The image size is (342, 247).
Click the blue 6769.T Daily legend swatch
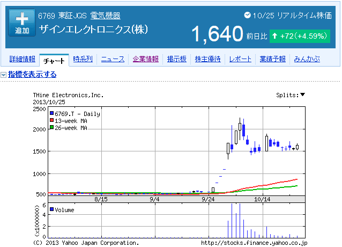point(51,113)
